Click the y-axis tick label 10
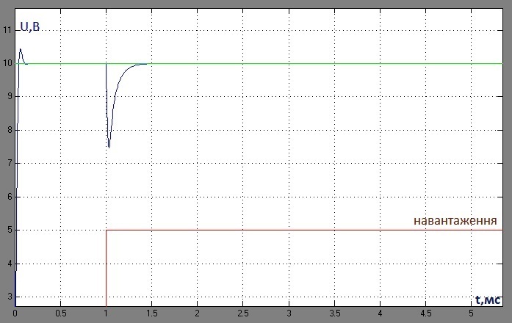The width and height of the screenshot is (512, 323). (7, 64)
